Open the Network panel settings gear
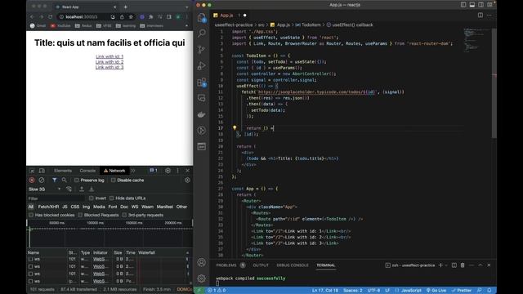 point(187,180)
